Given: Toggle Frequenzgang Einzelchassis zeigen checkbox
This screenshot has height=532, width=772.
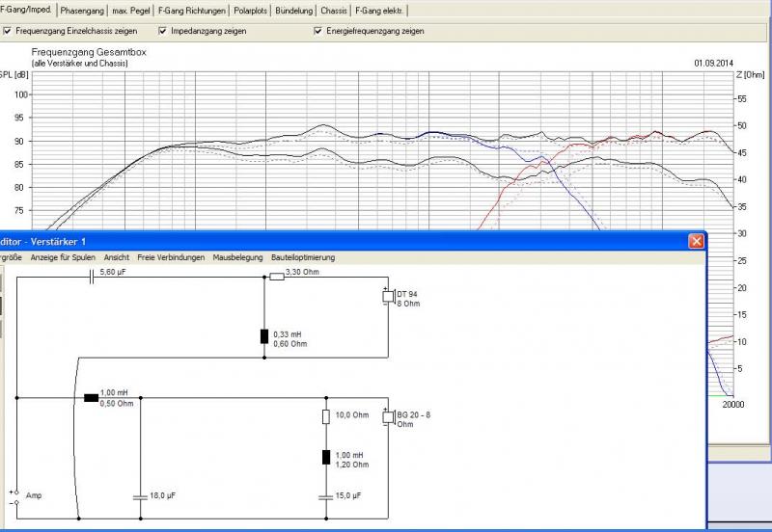Looking at the screenshot, I should (8, 31).
